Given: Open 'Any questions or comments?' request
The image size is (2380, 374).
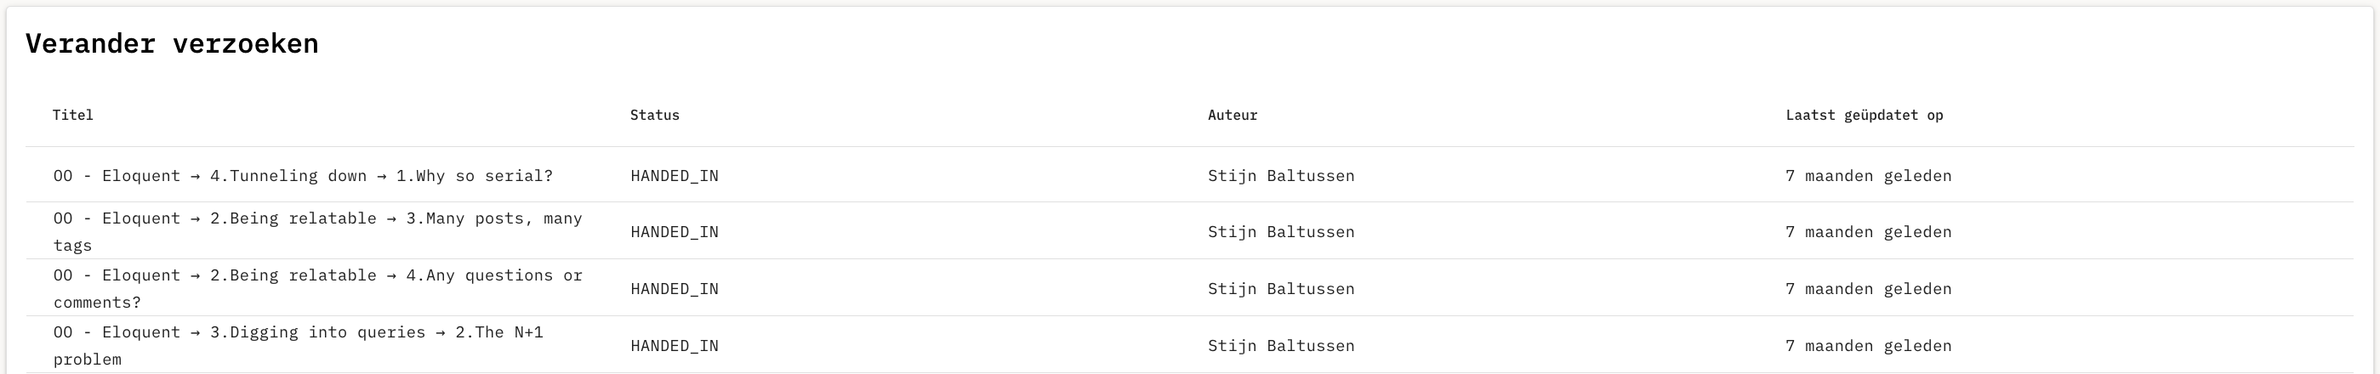Looking at the screenshot, I should coord(318,288).
